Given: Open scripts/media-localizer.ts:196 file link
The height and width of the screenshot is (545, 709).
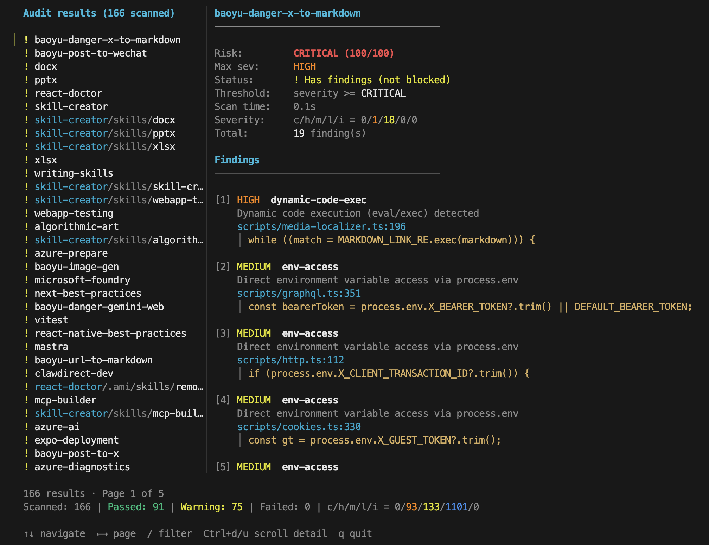Looking at the screenshot, I should [x=321, y=226].
